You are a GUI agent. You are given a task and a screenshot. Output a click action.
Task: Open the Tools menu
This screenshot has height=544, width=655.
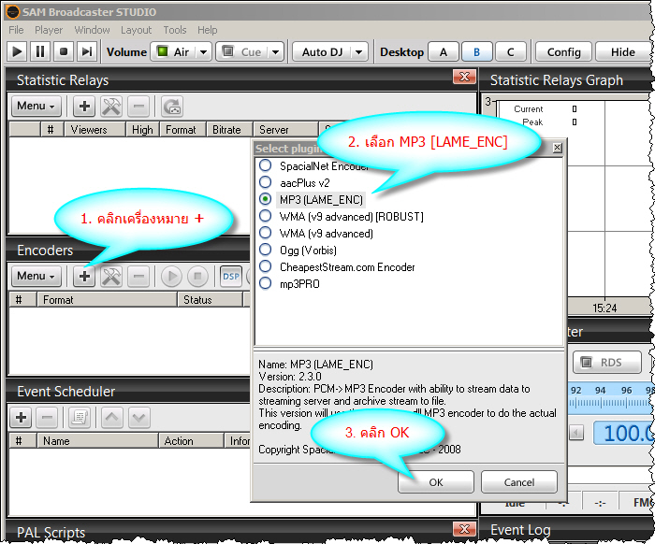tap(175, 30)
